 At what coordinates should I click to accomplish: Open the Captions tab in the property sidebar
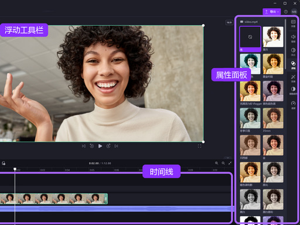point(293,23)
